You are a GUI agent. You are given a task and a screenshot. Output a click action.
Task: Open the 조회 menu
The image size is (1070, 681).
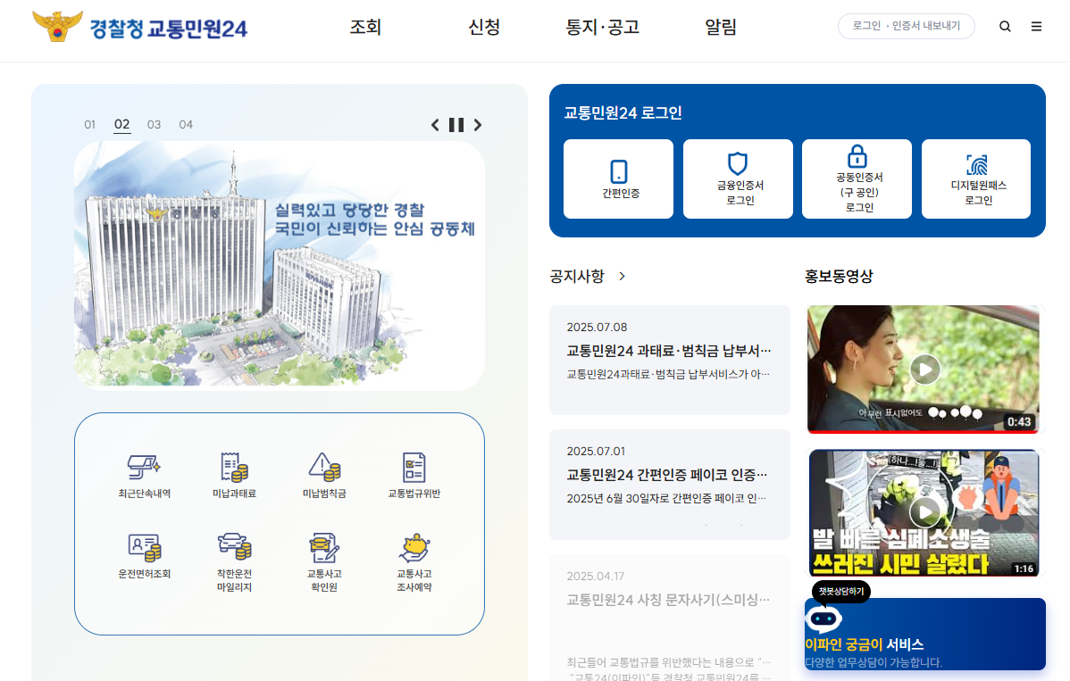tap(366, 28)
